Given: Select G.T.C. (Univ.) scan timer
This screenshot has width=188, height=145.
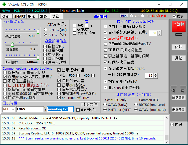Looking at the screenshot, I should coord(105,105).
